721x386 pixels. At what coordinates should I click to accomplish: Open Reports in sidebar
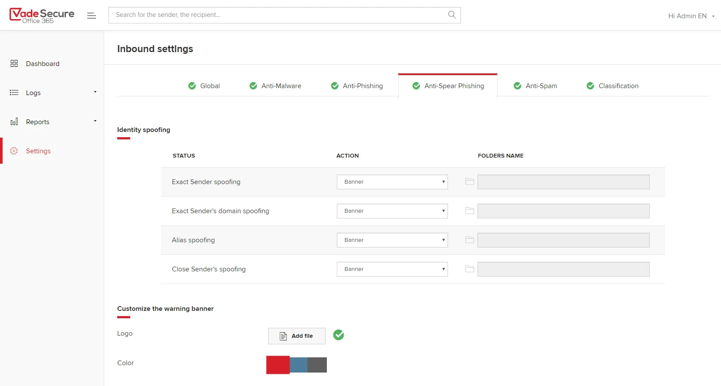coord(38,122)
